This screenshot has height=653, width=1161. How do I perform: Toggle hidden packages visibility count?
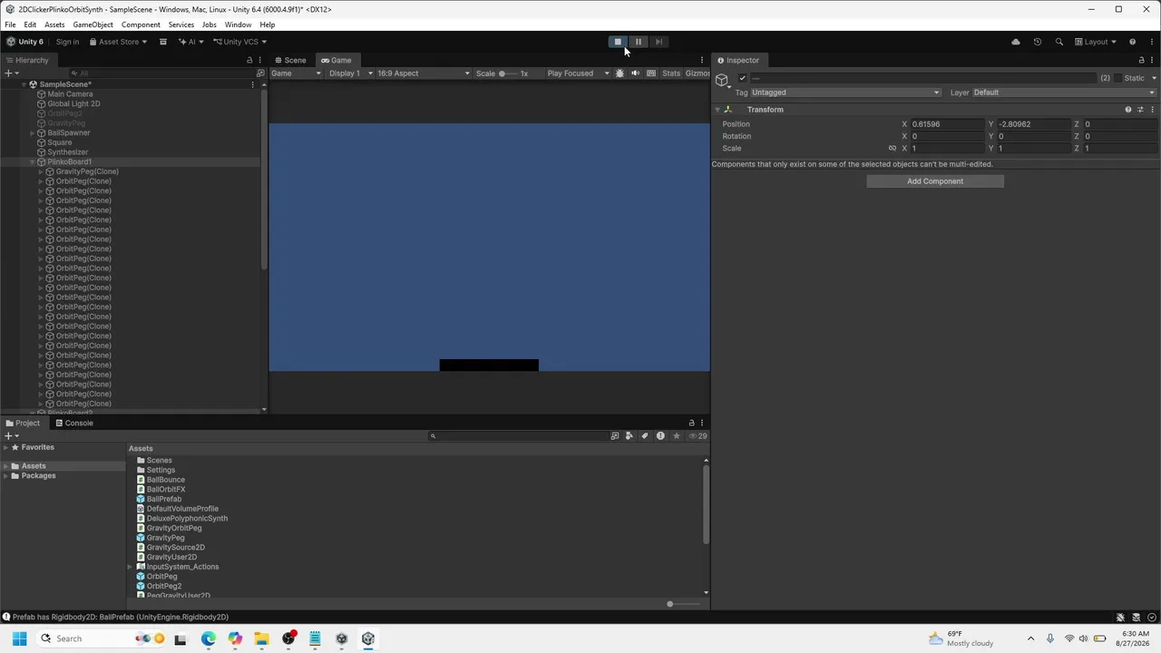pos(698,436)
